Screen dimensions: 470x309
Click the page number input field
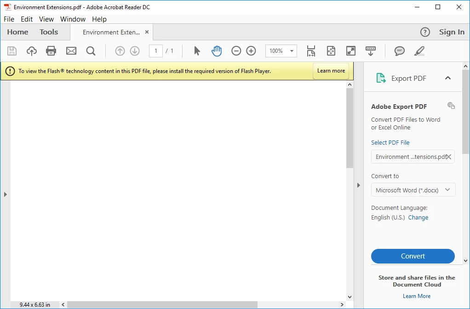155,51
